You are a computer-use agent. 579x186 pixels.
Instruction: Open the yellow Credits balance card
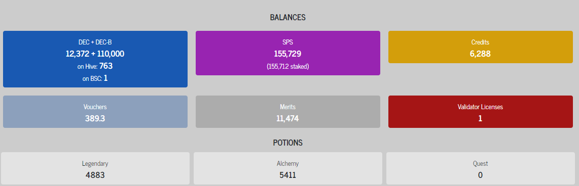481,47
